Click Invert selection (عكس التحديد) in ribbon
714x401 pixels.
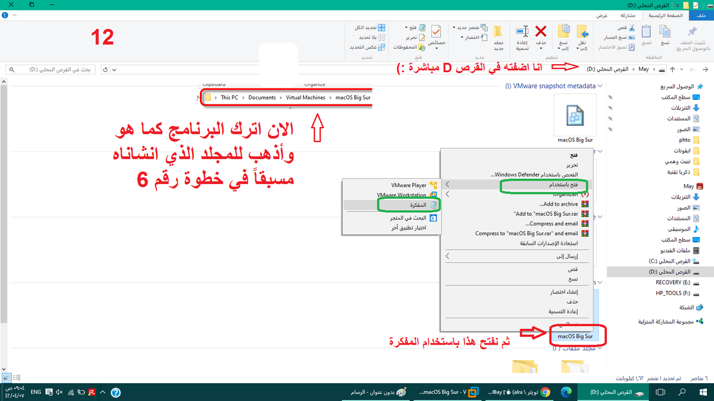click(367, 47)
